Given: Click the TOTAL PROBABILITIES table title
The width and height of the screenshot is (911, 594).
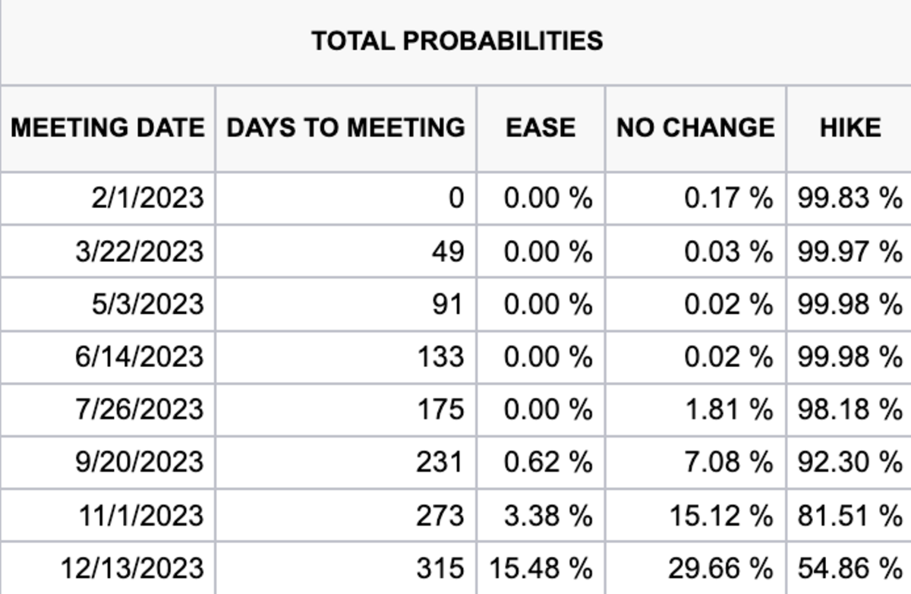Looking at the screenshot, I should [x=457, y=41].
